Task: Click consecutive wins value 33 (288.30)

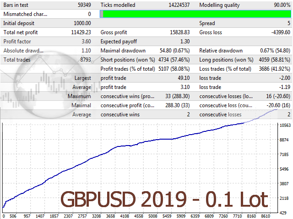Action: tap(177, 96)
